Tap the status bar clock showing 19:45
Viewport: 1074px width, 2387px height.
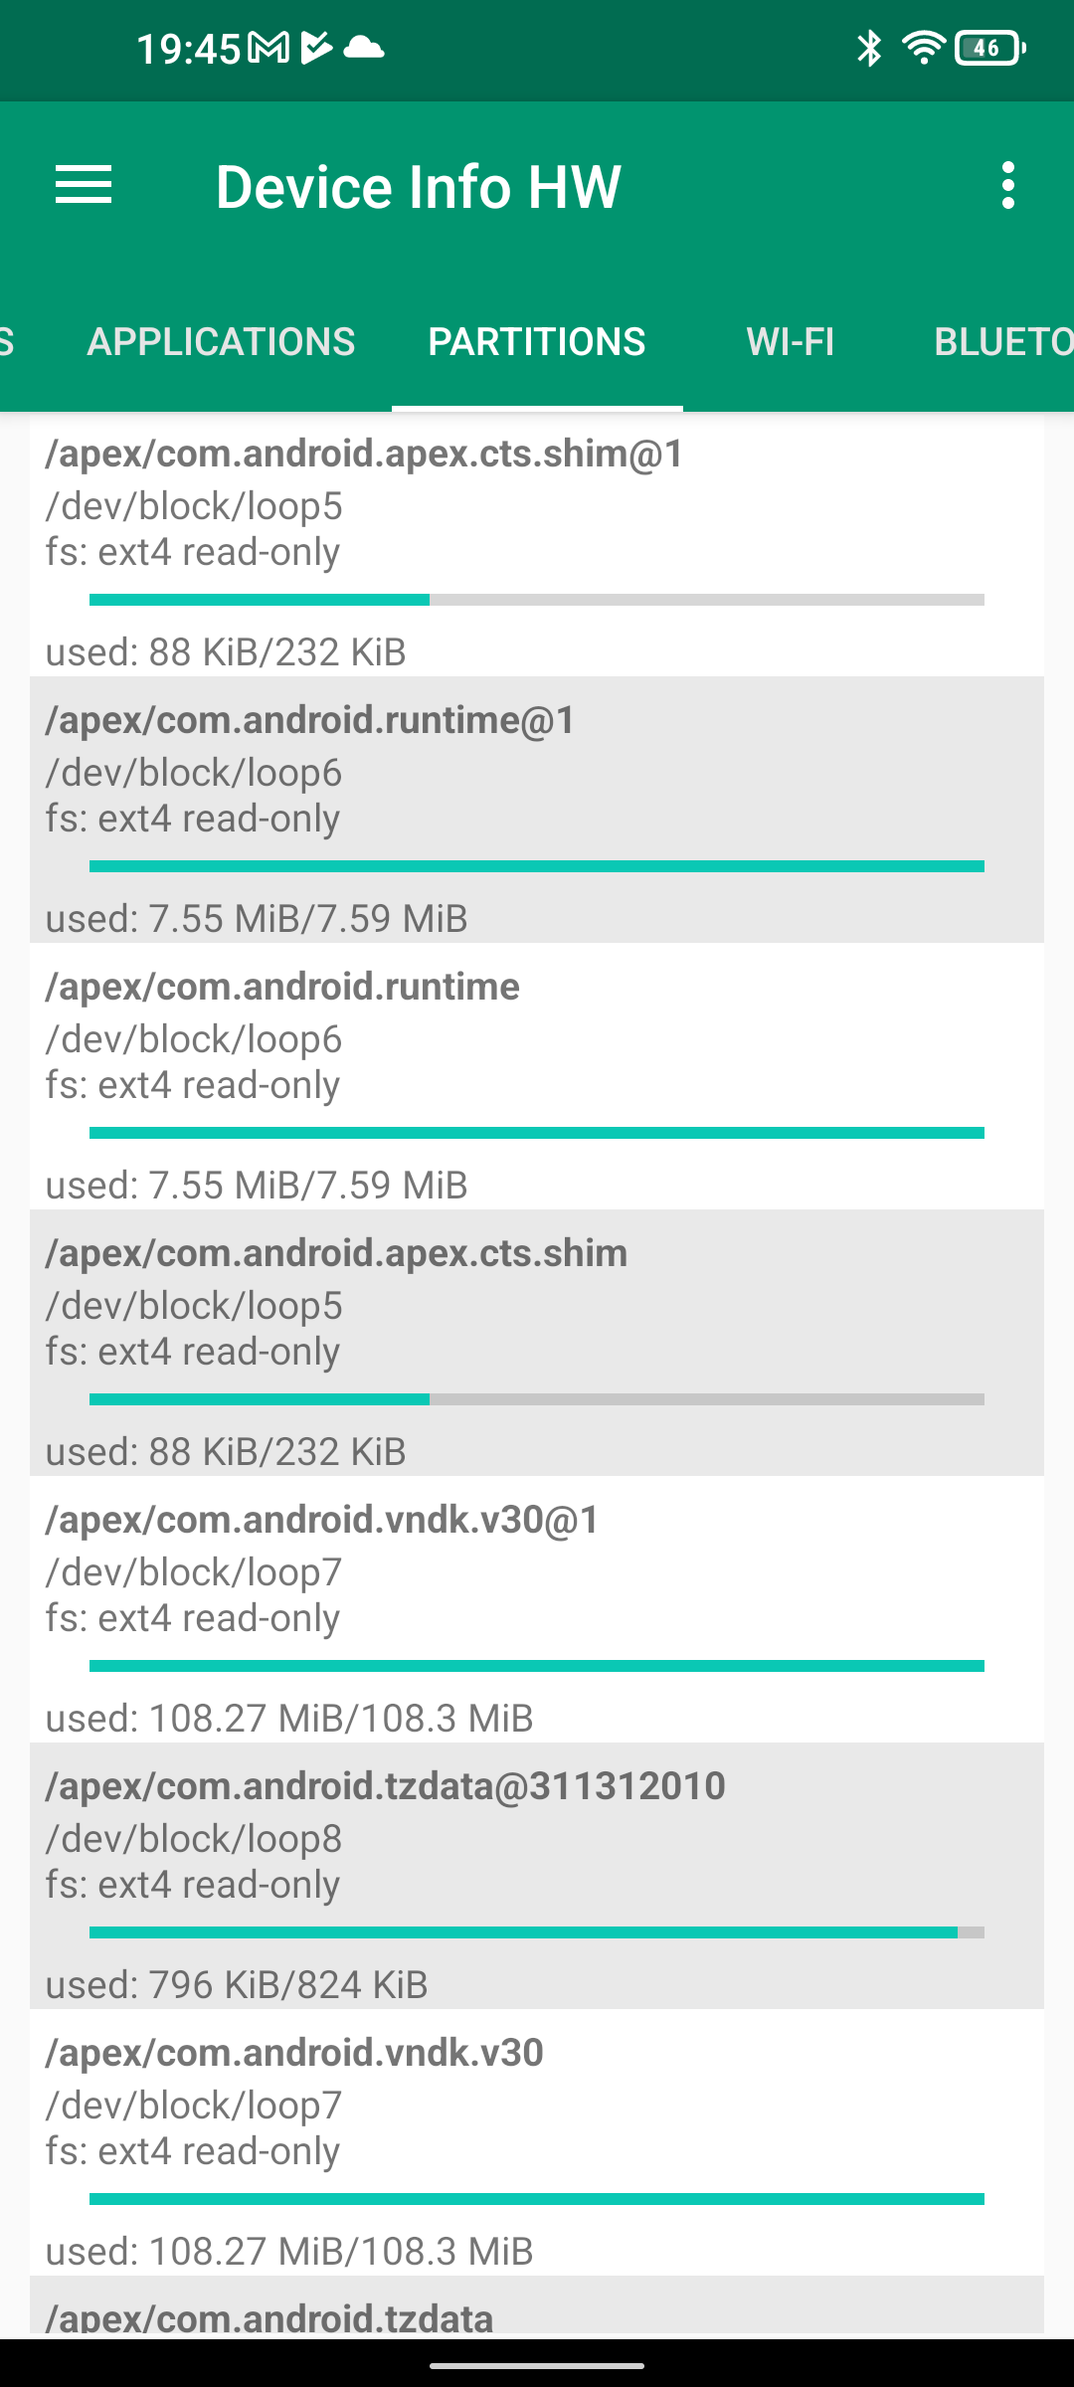tap(188, 48)
